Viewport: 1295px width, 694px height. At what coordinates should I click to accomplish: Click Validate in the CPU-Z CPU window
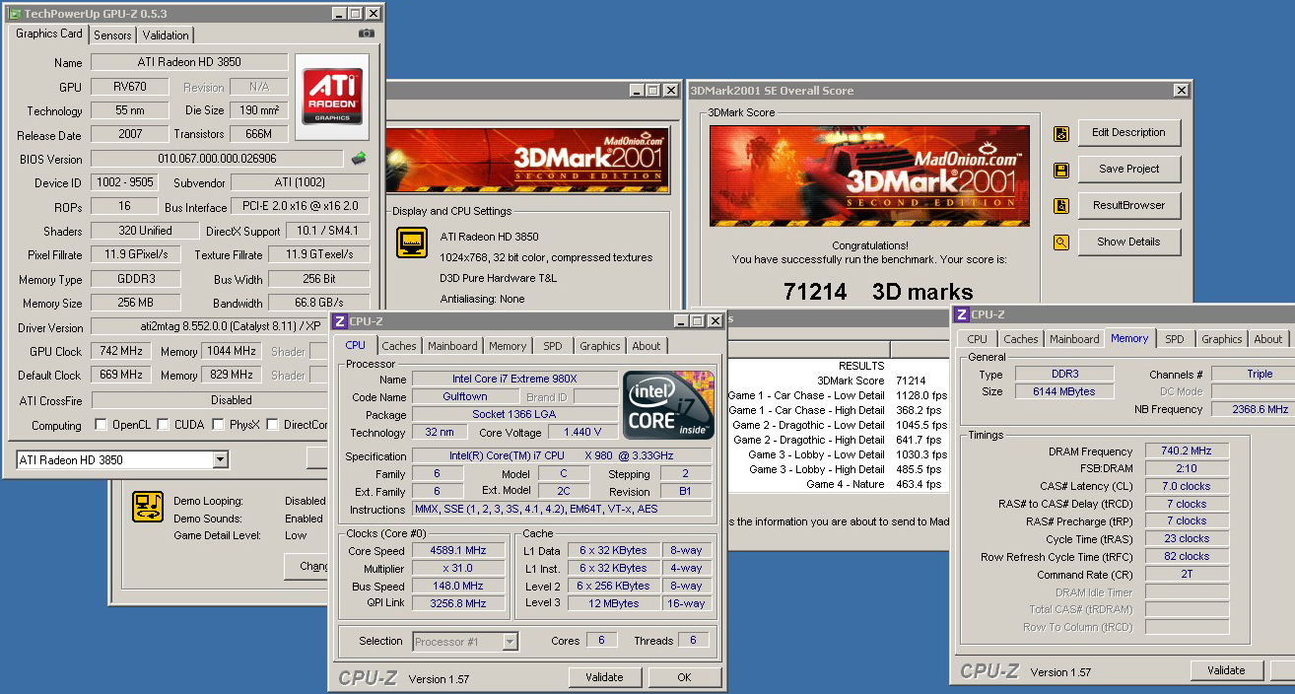[x=604, y=677]
